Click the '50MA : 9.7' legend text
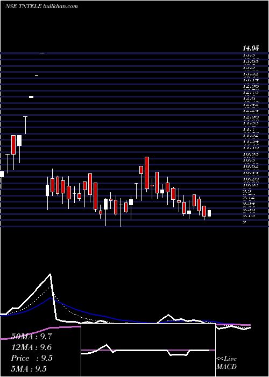Viewport: 269px width, 377px height. 31,337
